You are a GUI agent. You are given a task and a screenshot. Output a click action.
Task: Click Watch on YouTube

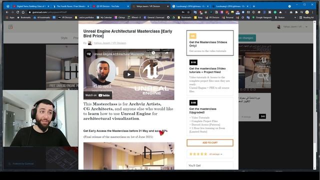(x=97, y=95)
